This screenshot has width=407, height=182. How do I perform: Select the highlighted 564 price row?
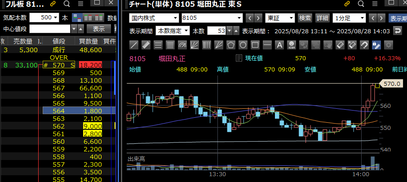click(79, 111)
